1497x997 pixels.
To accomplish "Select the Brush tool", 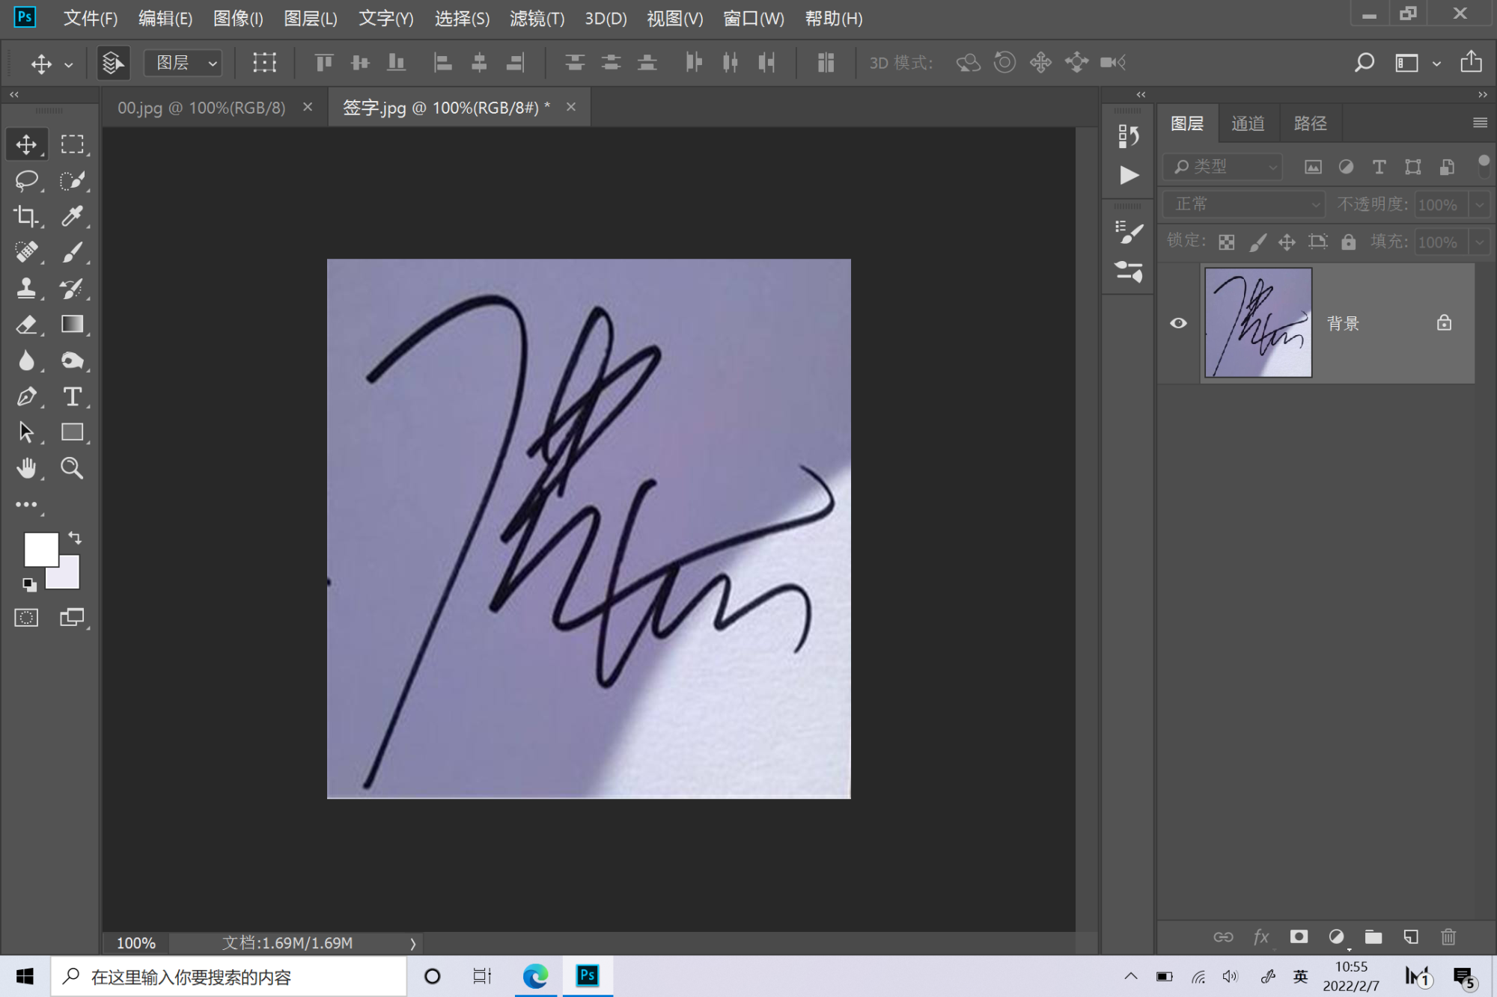I will (x=73, y=252).
